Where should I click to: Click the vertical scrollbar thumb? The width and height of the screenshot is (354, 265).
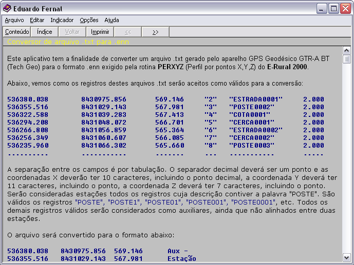click(347, 59)
